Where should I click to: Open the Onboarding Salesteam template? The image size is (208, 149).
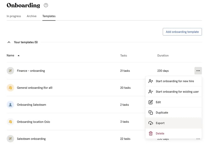pyautogui.click(x=31, y=105)
